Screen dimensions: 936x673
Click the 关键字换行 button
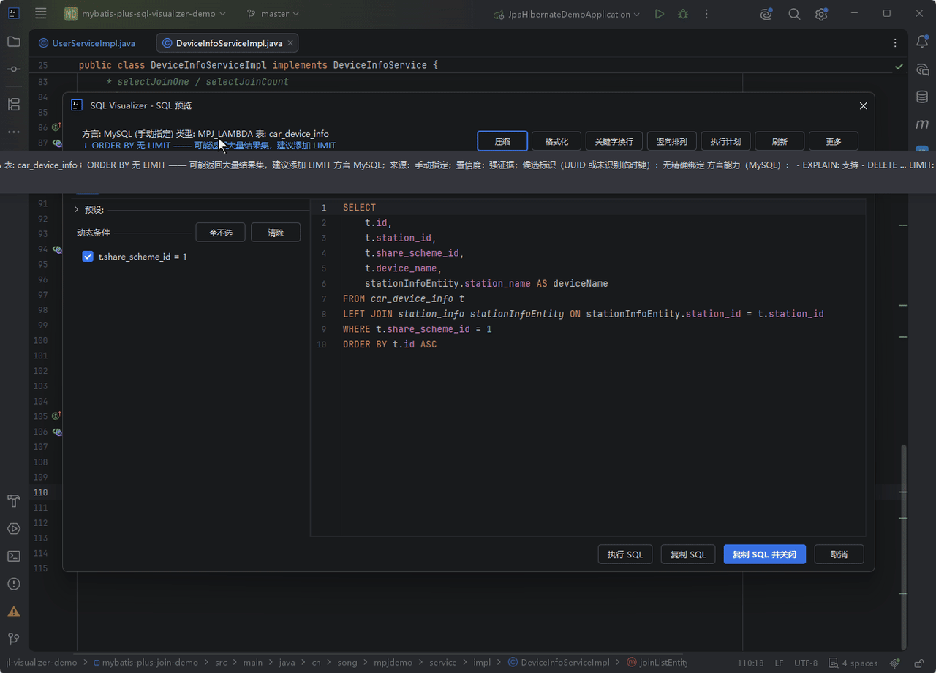click(x=614, y=141)
